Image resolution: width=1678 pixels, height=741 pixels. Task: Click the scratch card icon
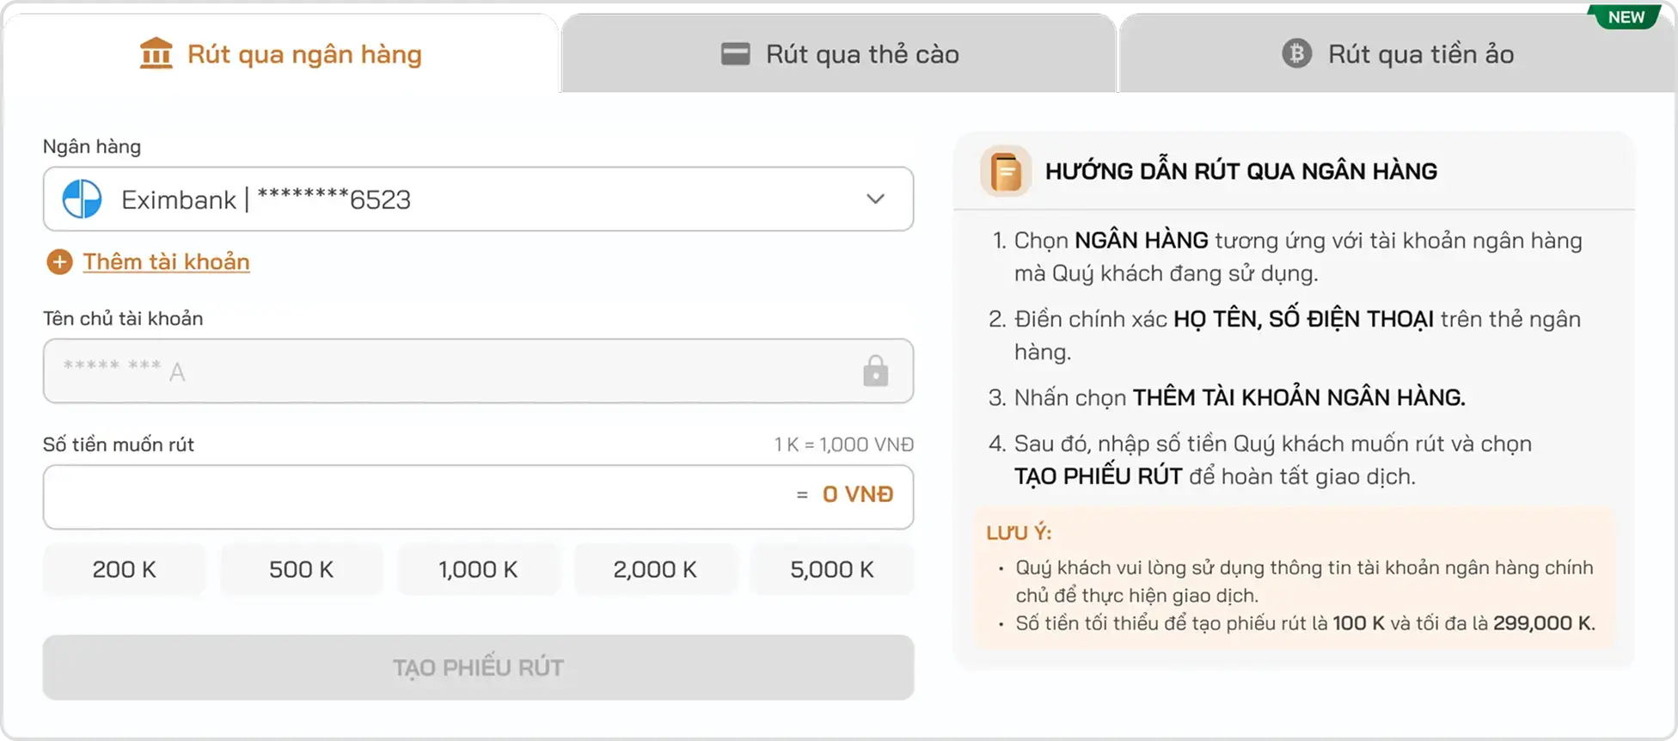[x=735, y=54]
